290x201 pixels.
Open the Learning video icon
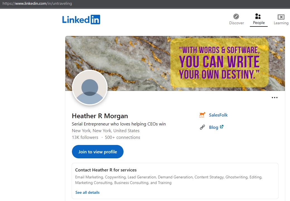point(281,17)
